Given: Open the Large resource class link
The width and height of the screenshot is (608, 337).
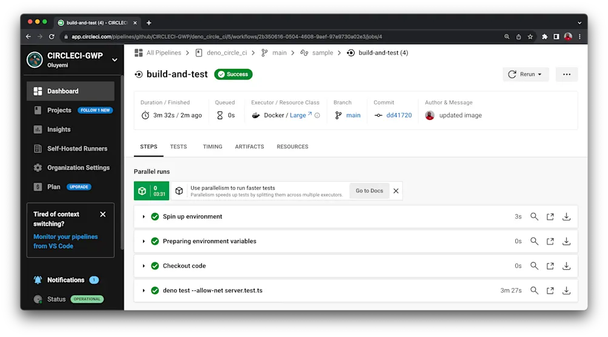Looking at the screenshot, I should click(301, 116).
